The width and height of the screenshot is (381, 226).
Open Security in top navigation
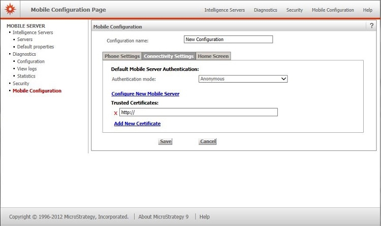click(x=294, y=10)
